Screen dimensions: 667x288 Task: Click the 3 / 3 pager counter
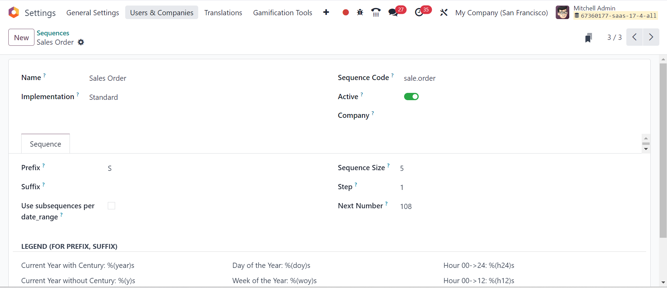click(614, 37)
